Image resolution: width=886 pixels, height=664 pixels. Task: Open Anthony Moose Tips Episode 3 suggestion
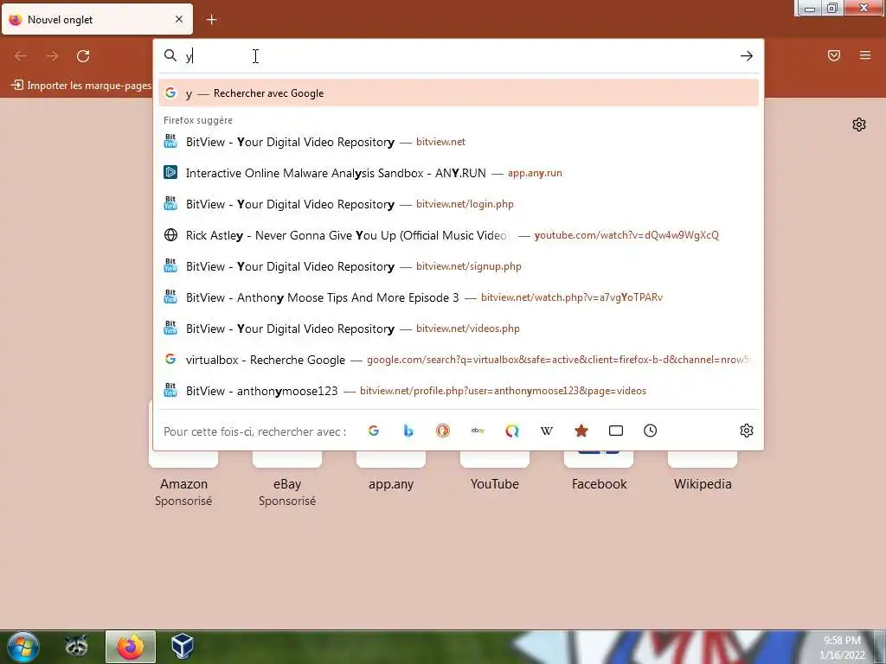point(459,297)
